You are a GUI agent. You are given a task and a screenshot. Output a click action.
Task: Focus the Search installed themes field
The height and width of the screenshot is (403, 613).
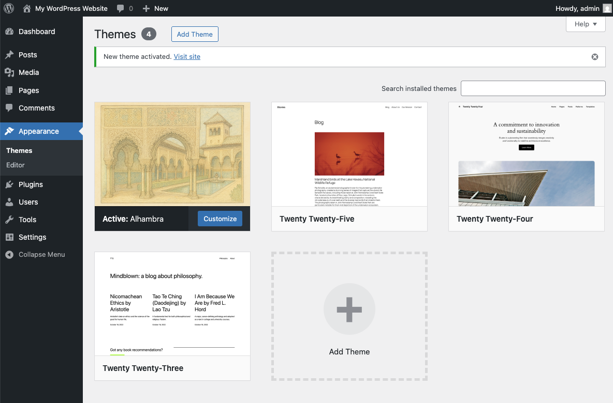tap(533, 88)
